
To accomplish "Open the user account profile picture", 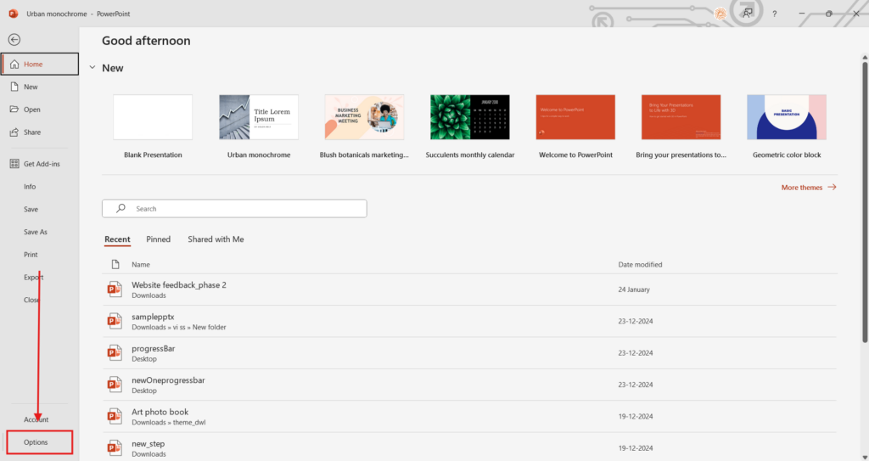I will tap(719, 14).
